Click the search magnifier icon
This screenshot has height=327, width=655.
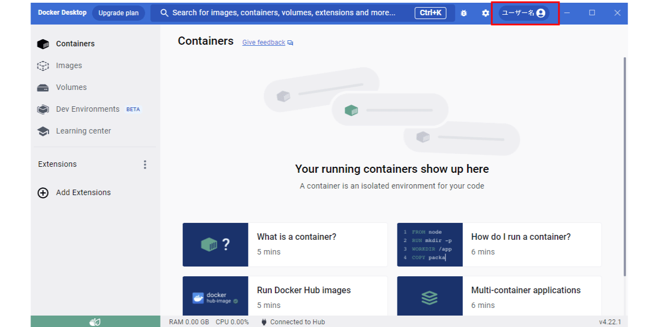(164, 13)
